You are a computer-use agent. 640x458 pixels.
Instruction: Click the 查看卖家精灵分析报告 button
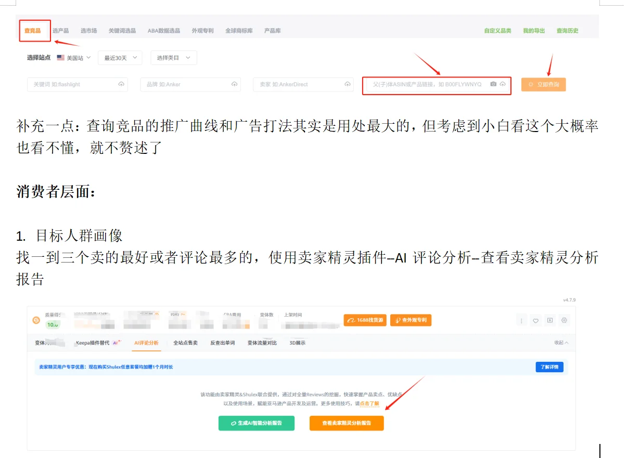coord(347,423)
